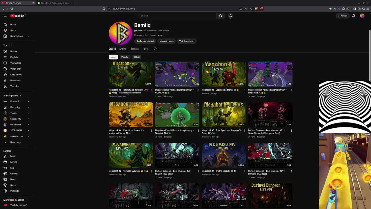Click the page vertical scrollbar
Image resolution: width=371 pixels, height=209 pixels.
(370, 55)
